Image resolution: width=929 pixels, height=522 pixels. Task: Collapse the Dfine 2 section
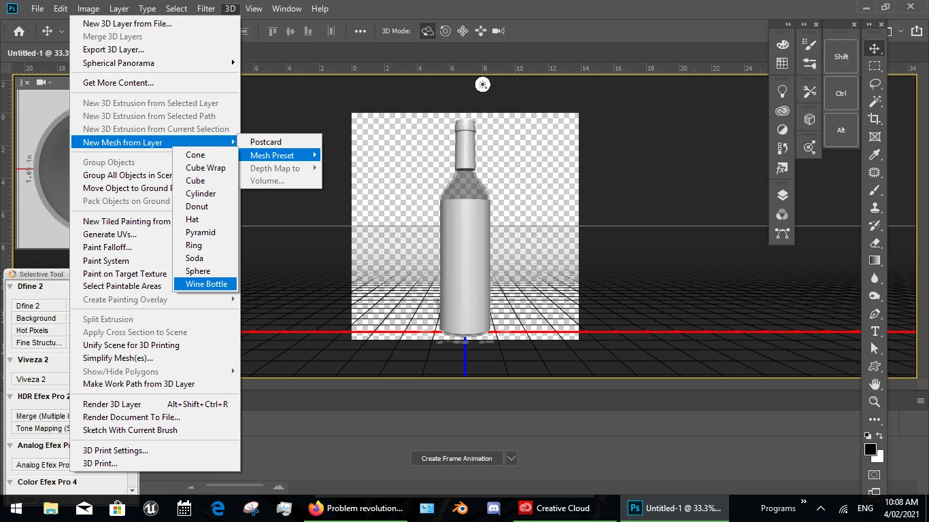[11, 287]
